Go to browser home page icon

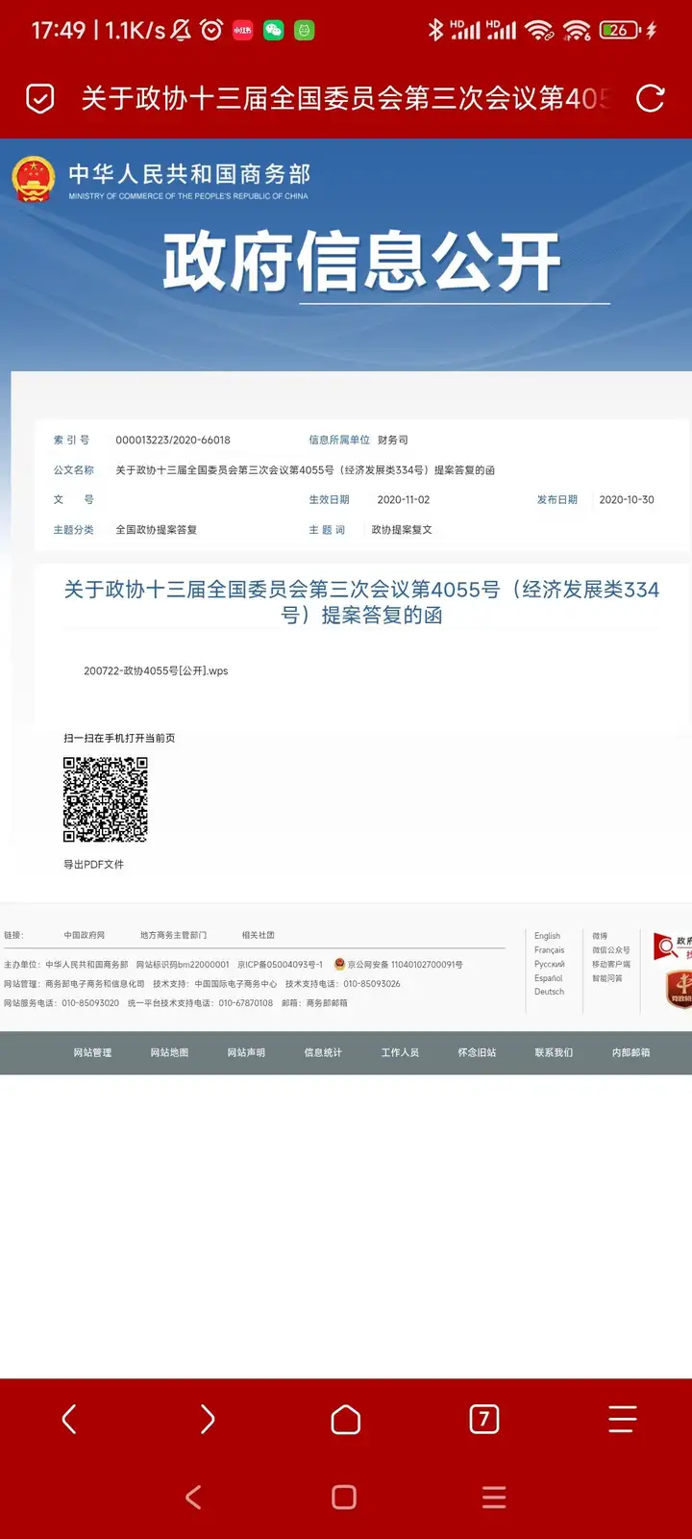pos(346,1419)
